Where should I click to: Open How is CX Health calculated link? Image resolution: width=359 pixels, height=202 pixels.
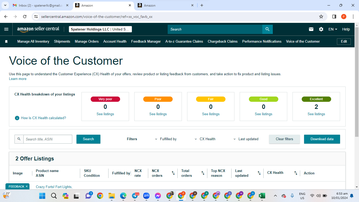coord(44,118)
